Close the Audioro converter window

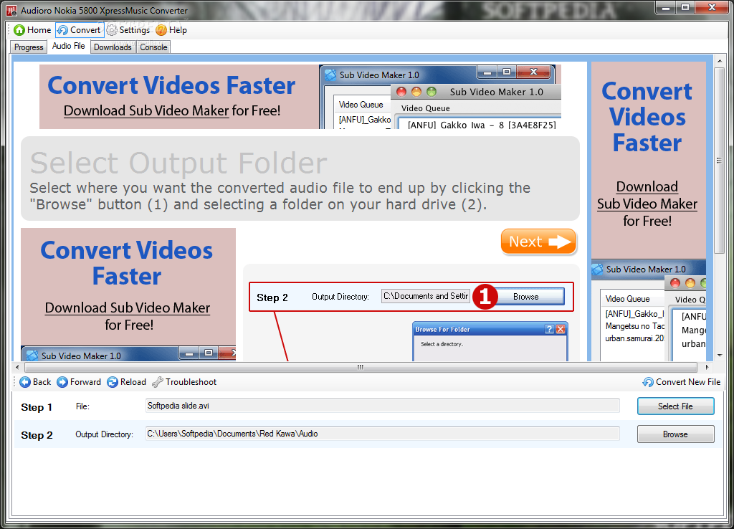pyautogui.click(x=712, y=7)
